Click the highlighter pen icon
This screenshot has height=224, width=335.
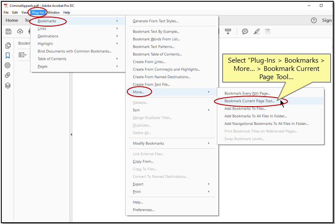[257, 32]
